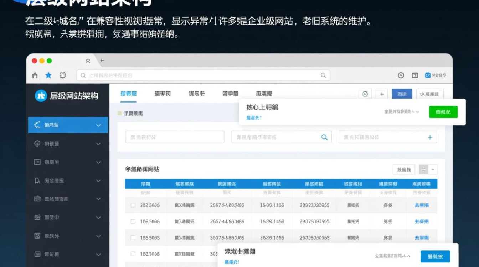Click the blue star bookmark icon beside the address bar
The width and height of the screenshot is (479, 267).
point(48,75)
